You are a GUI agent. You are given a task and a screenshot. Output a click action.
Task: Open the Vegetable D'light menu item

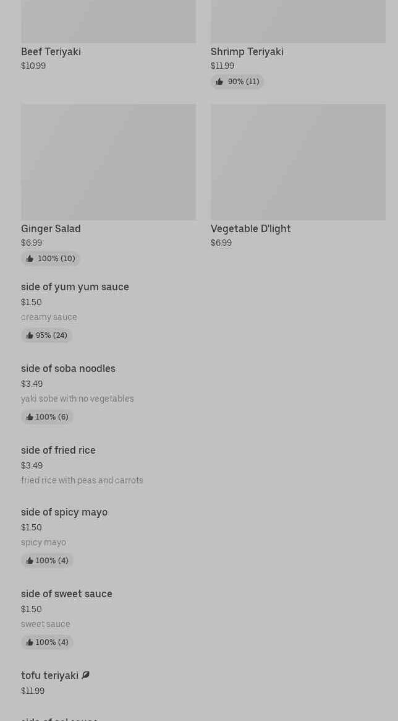(x=250, y=228)
